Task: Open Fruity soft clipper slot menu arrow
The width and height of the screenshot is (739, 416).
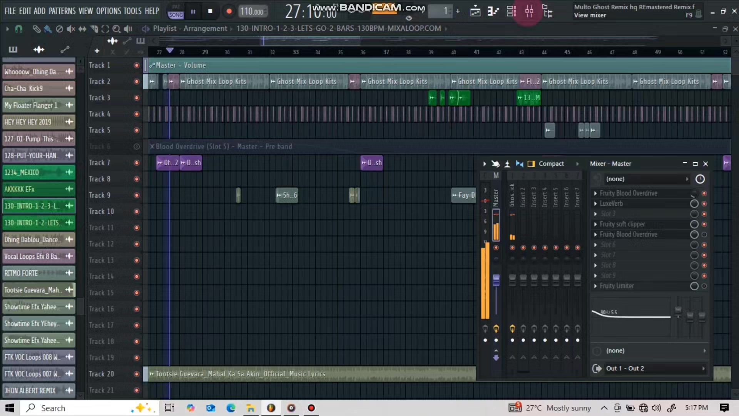Action: click(x=595, y=224)
